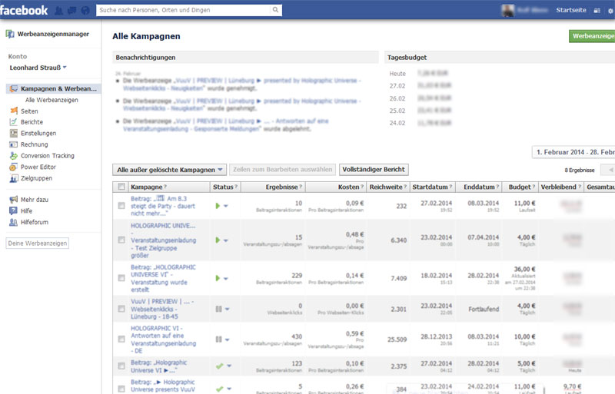The width and height of the screenshot is (615, 394).
Task: Click the Hilfeforum people icon
Action: click(14, 222)
